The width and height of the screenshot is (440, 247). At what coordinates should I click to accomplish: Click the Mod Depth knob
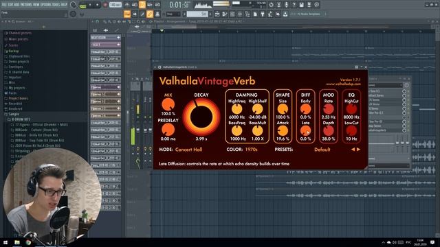(329, 131)
